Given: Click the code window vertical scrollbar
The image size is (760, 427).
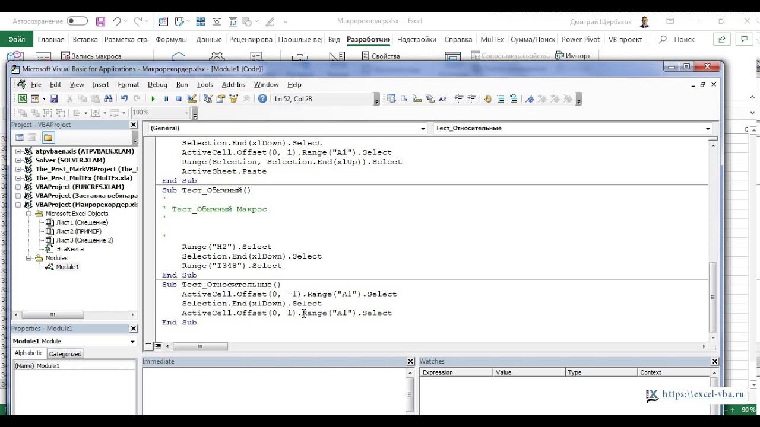Looking at the screenshot, I should [713, 237].
